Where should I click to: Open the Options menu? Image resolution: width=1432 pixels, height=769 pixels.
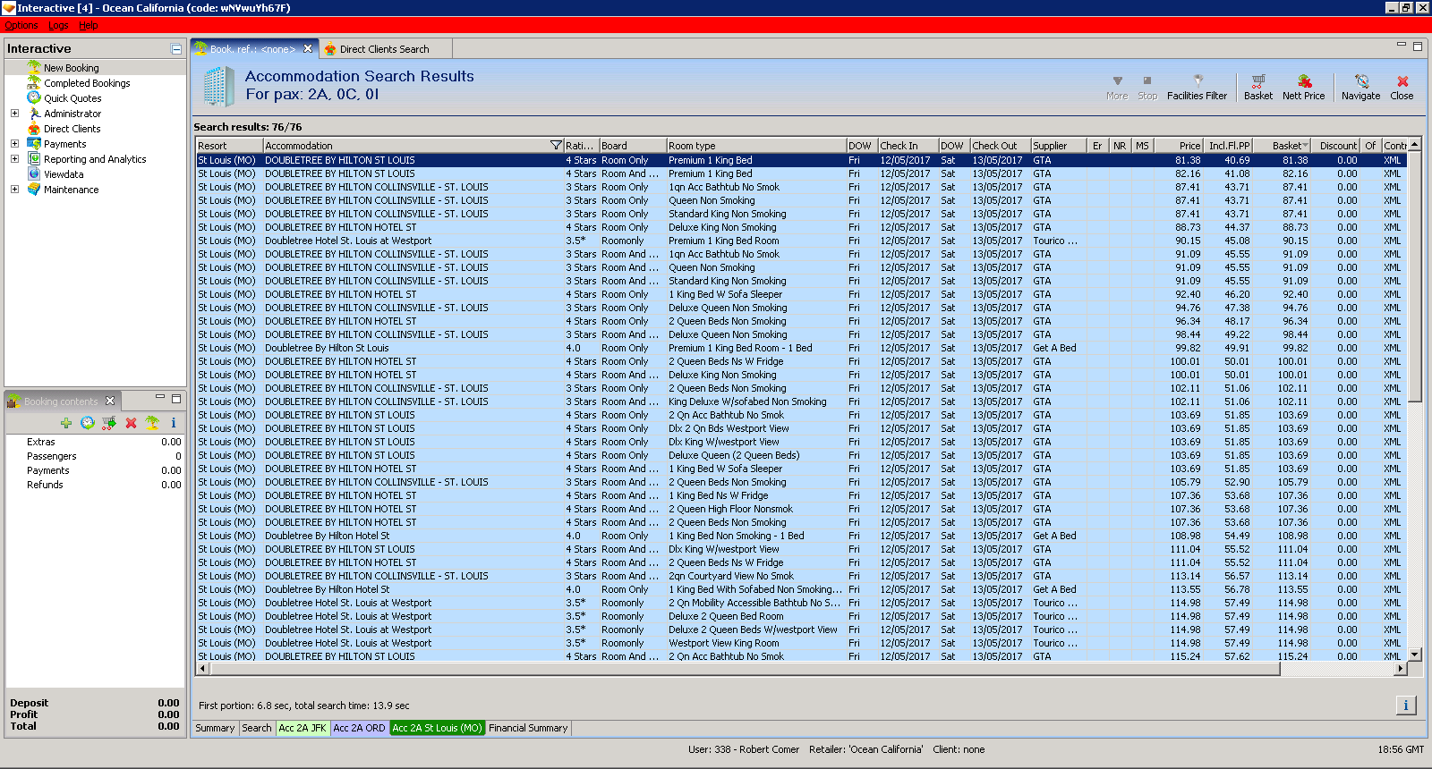[x=21, y=25]
